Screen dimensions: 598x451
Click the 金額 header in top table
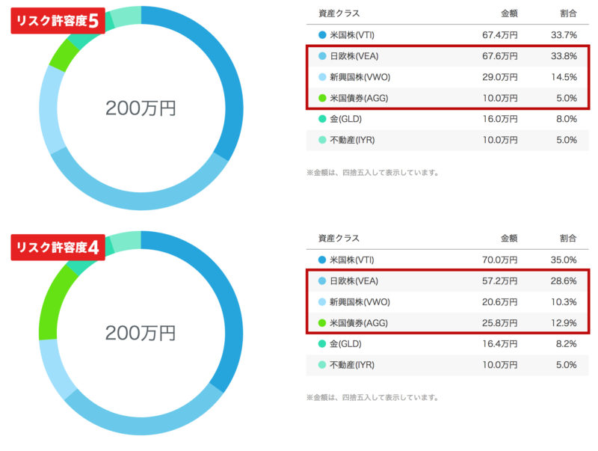coord(509,13)
